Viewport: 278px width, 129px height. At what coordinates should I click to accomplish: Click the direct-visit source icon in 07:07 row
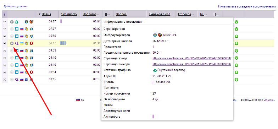coord(17,29)
